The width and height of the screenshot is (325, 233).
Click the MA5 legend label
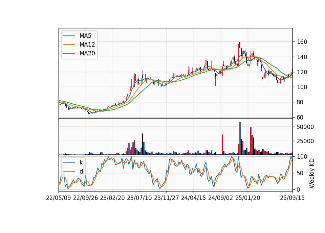click(x=85, y=36)
